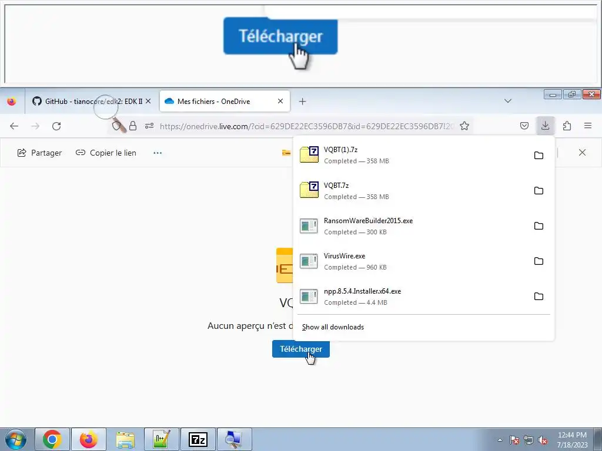The width and height of the screenshot is (602, 451).
Task: Open containing folder for VQBT.7z
Action: tap(539, 191)
